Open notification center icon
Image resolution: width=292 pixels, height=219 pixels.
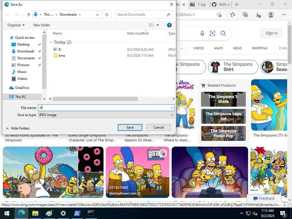click(283, 213)
